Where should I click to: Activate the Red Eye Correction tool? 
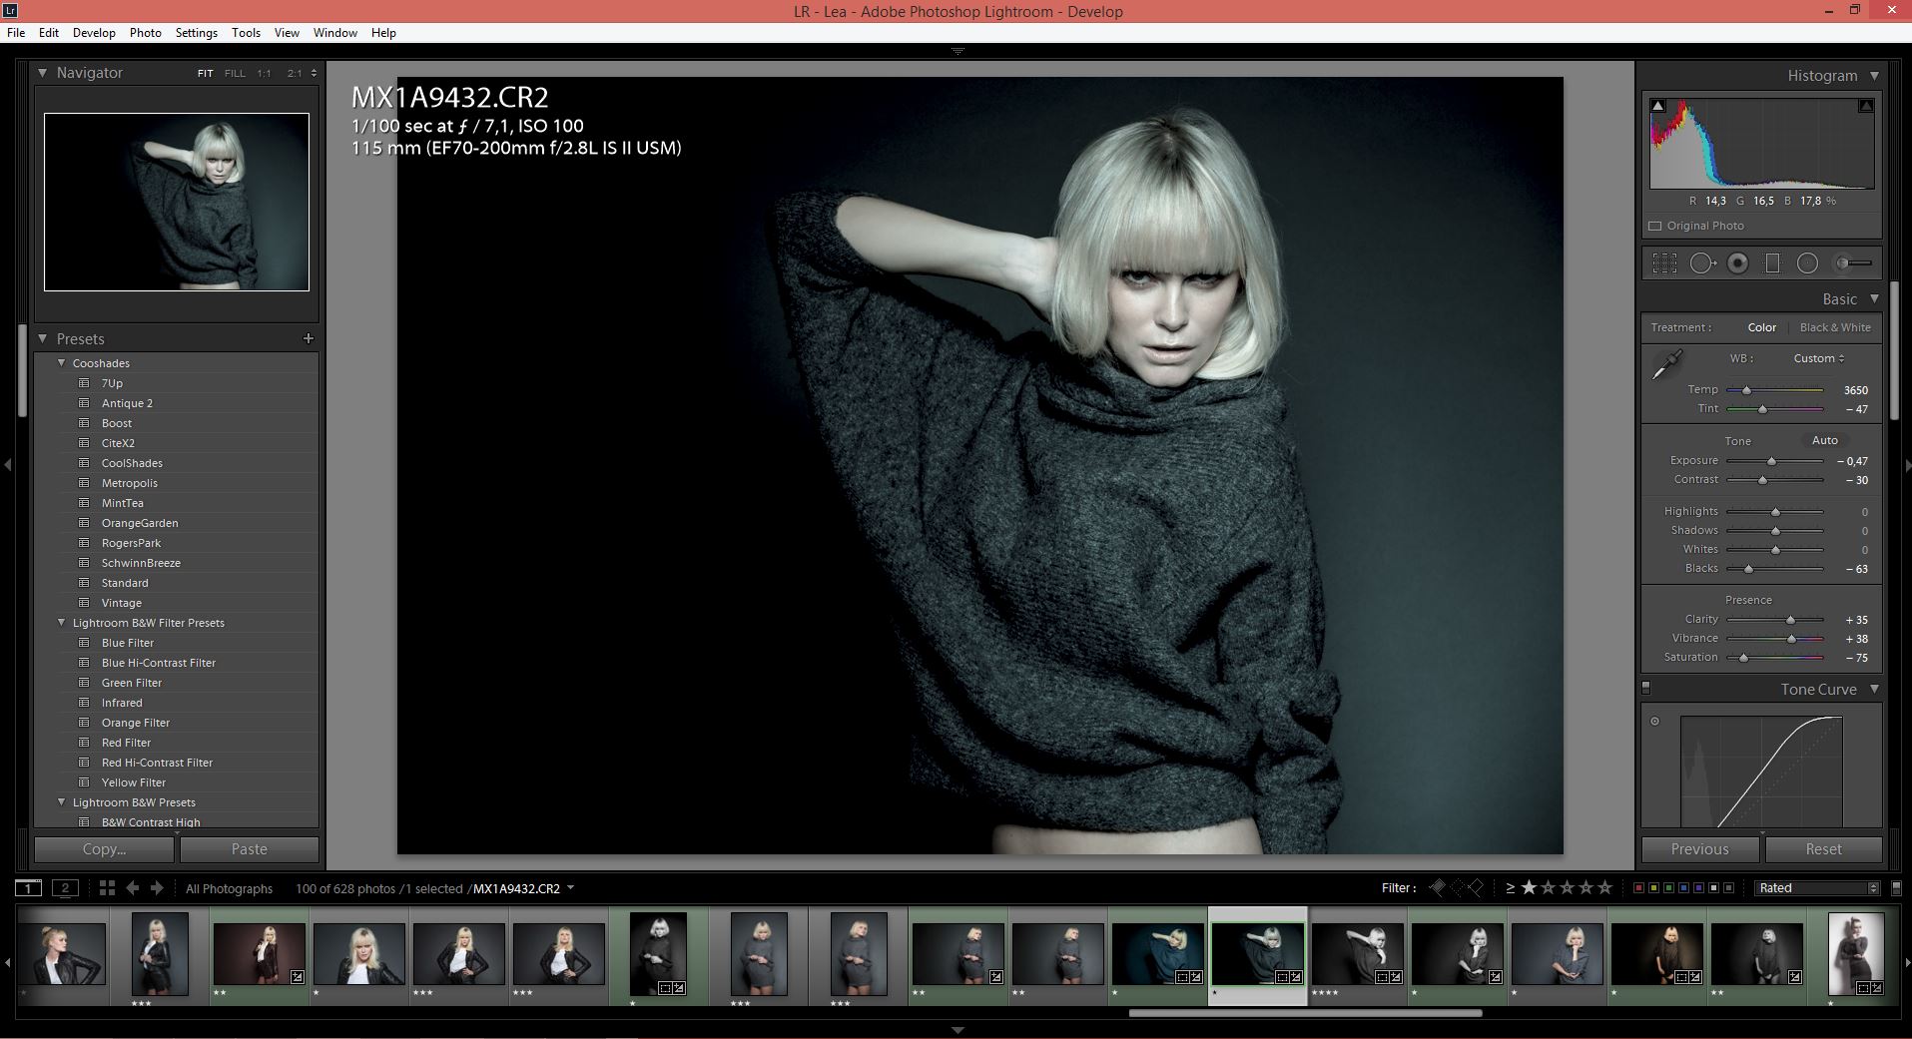[1738, 263]
